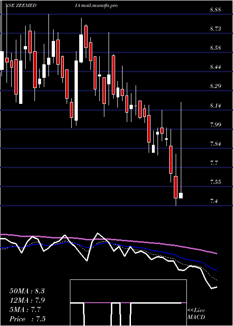Click the Price : 7.5 value
The image size is (233, 326).
pyautogui.click(x=27, y=319)
